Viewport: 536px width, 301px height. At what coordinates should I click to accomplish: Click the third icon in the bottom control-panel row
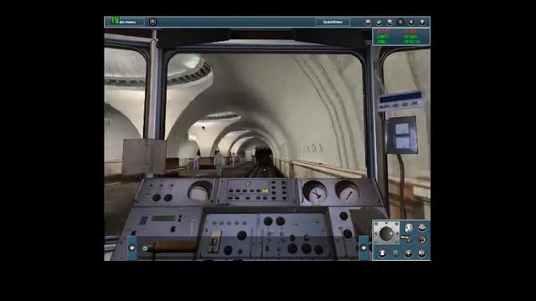pyautogui.click(x=409, y=253)
